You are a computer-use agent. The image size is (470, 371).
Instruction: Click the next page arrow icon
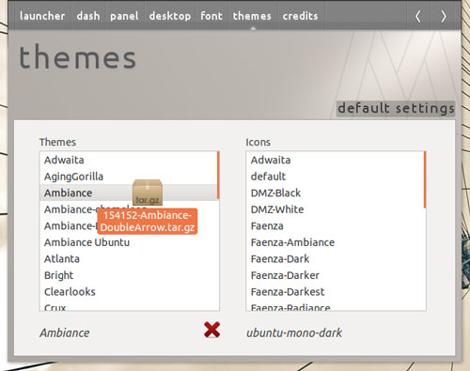click(444, 16)
